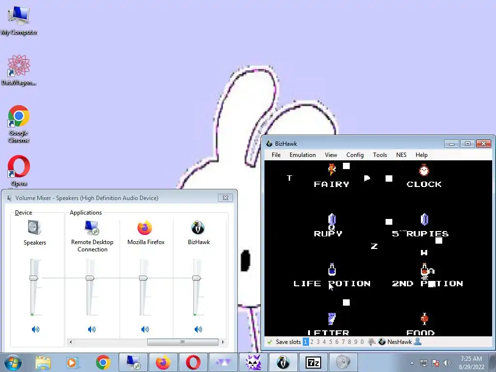
Task: Switch to Opera in the taskbar
Action: click(x=193, y=362)
